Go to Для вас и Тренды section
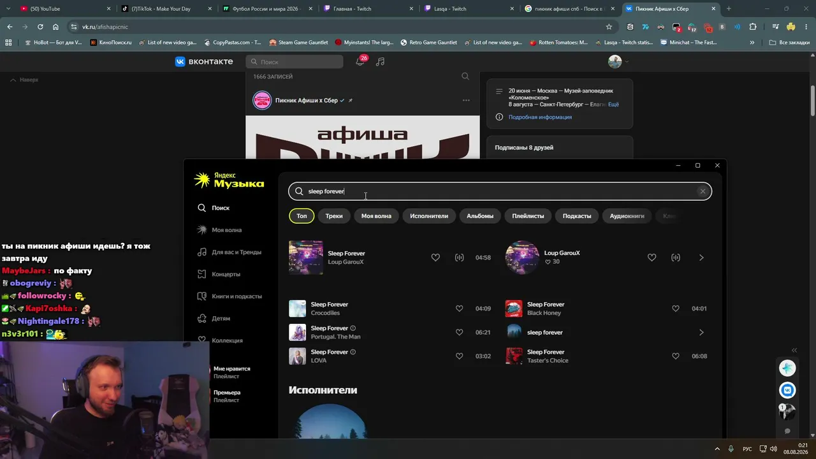 pyautogui.click(x=229, y=252)
